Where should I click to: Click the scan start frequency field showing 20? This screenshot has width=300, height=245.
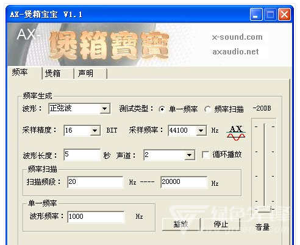pos(95,182)
